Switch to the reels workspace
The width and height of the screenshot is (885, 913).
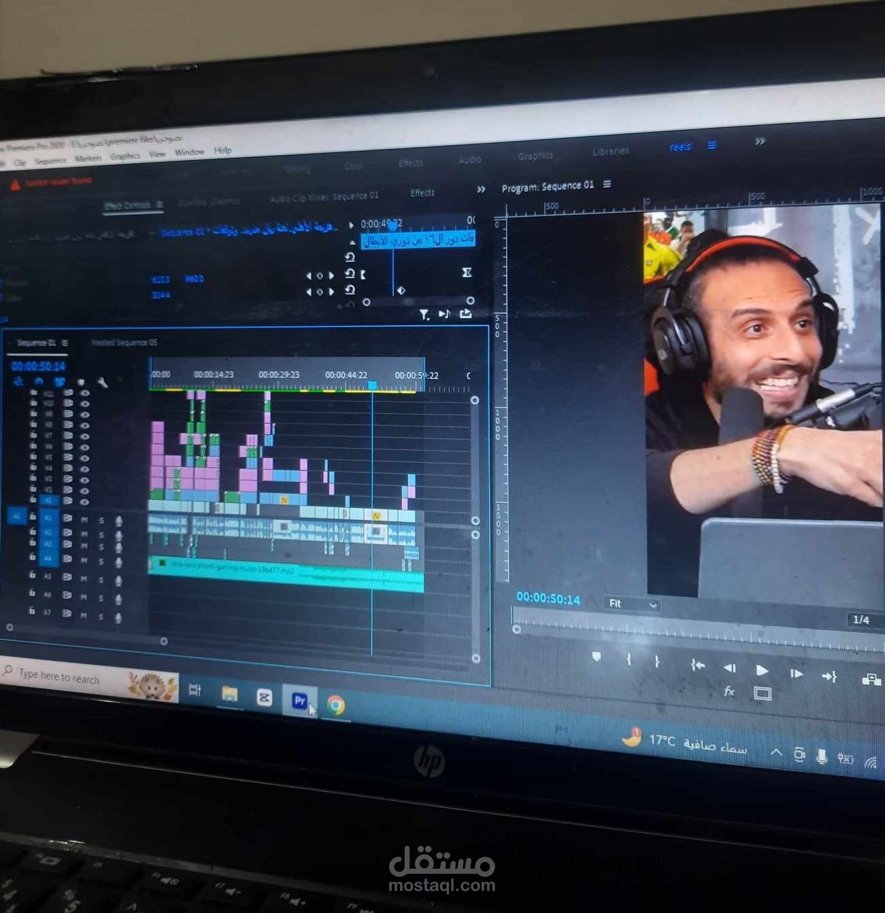pos(680,147)
